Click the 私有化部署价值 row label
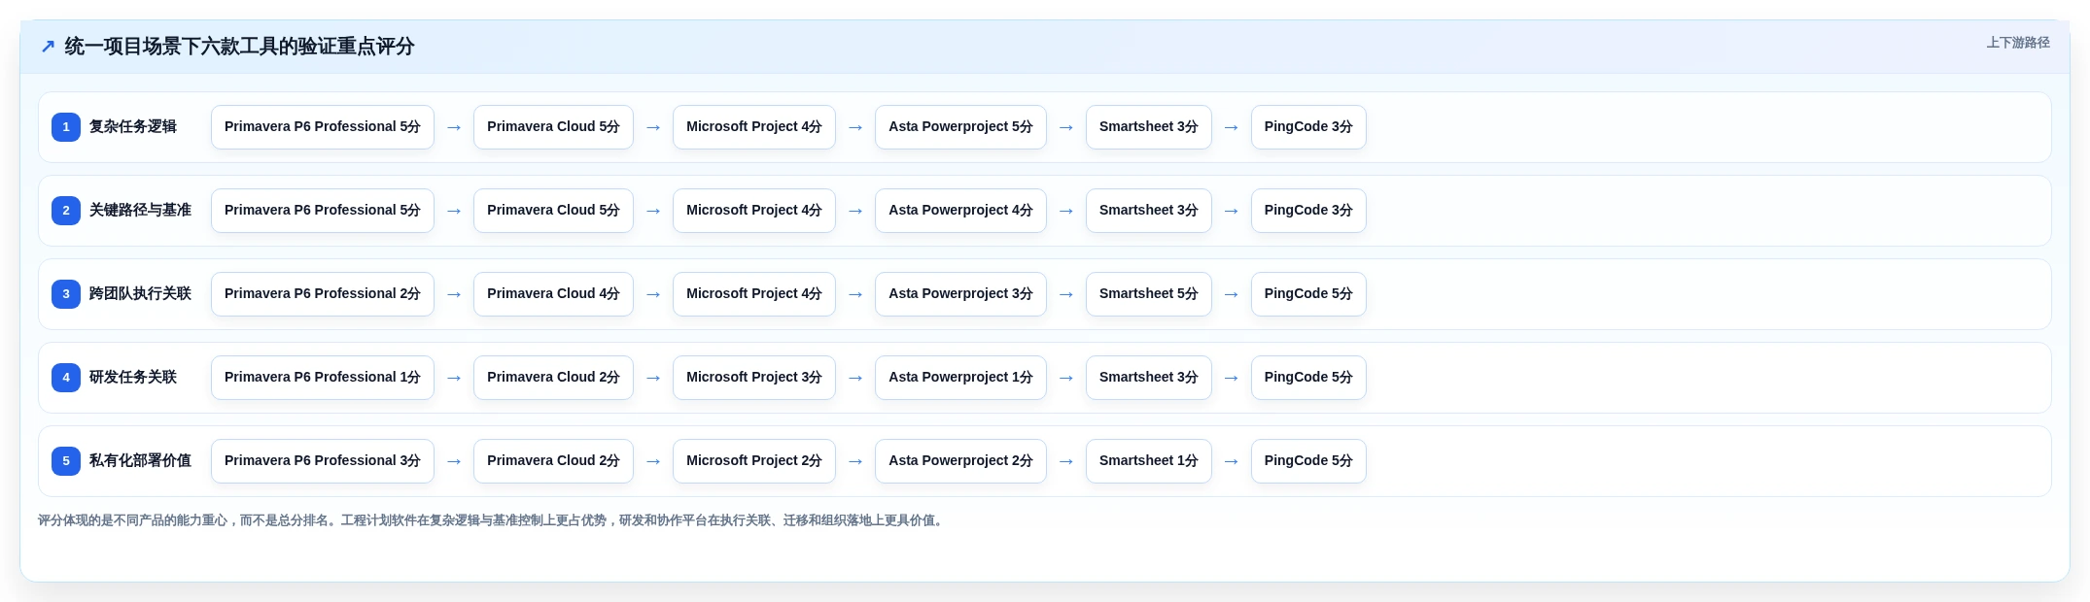The height and width of the screenshot is (602, 2090). click(140, 461)
